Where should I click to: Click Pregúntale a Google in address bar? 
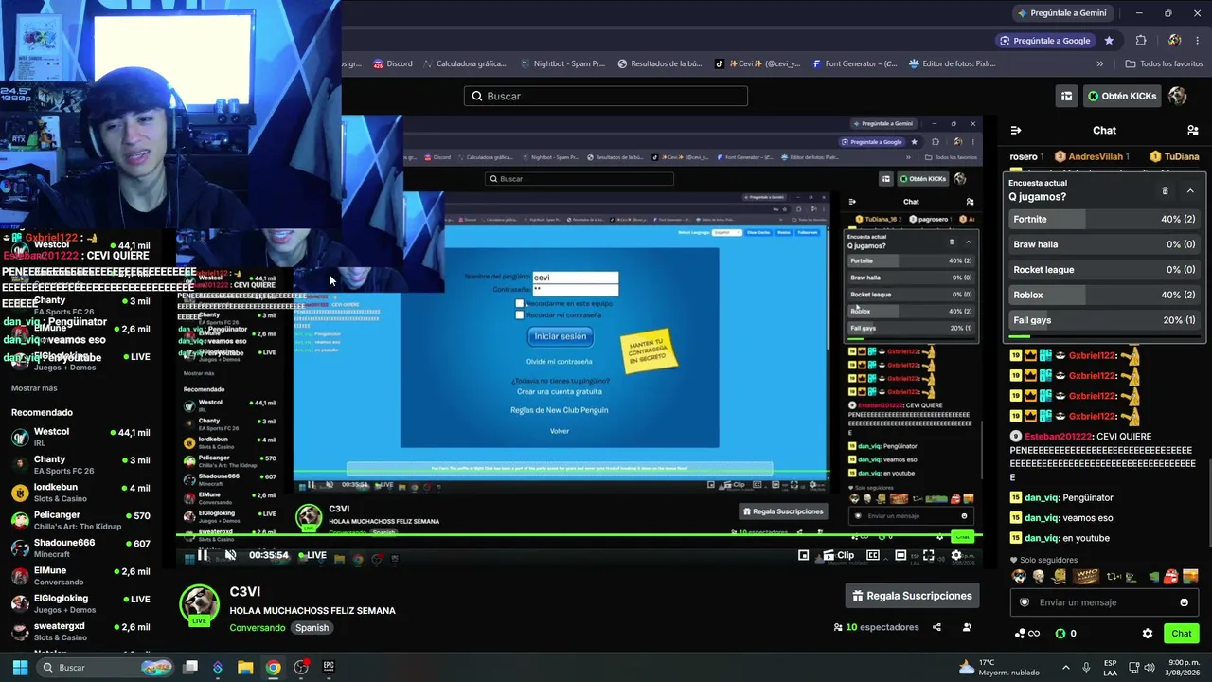pos(1046,41)
